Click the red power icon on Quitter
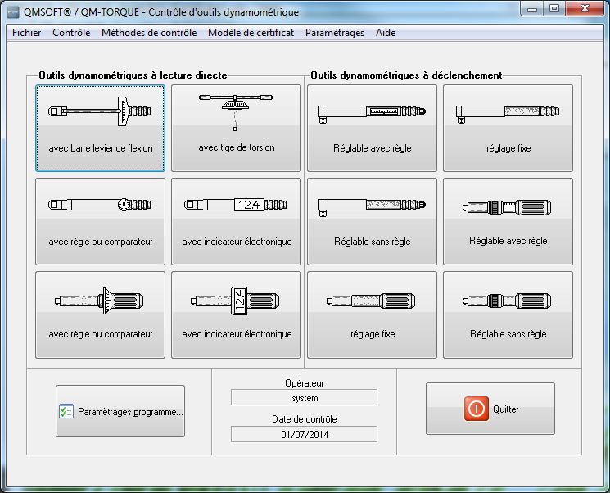The image size is (610, 493). (477, 409)
